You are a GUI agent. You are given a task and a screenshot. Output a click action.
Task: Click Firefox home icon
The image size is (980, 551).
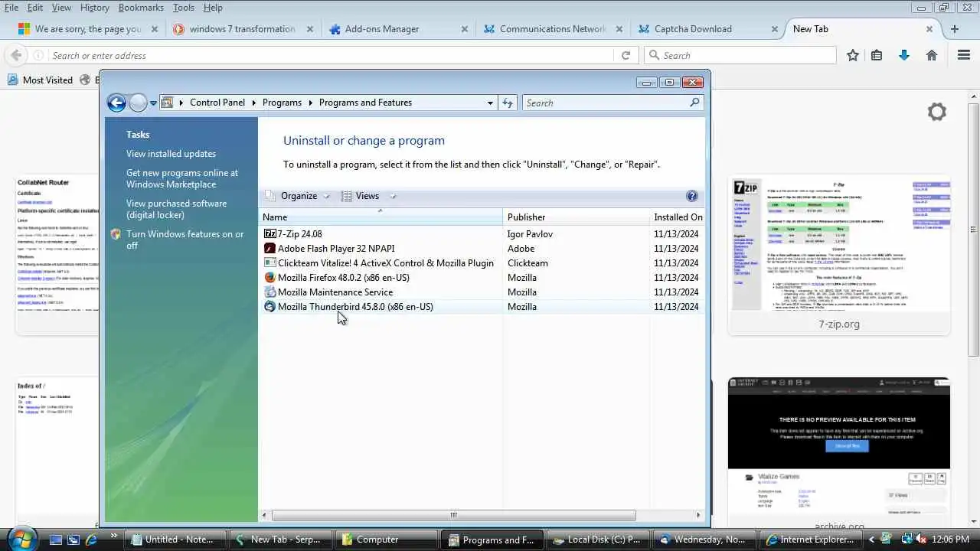pyautogui.click(x=932, y=55)
